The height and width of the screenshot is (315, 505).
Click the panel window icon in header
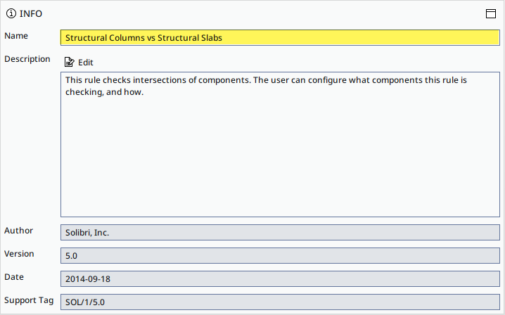pos(490,13)
